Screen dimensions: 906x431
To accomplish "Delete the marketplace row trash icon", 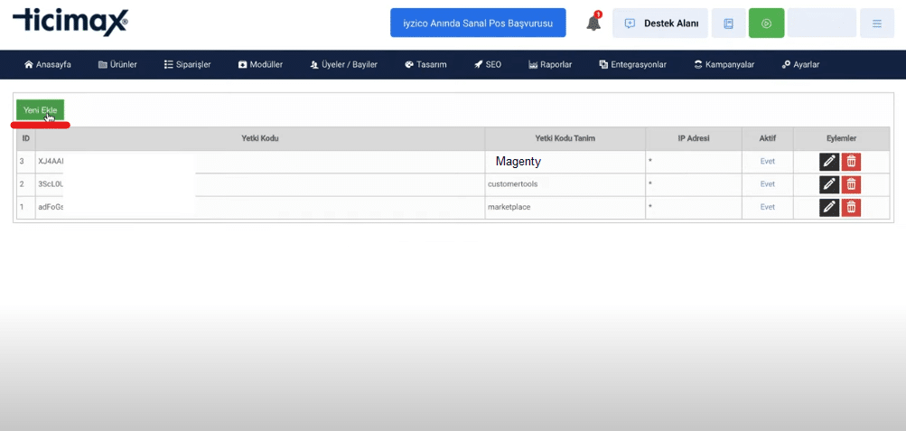I will click(851, 208).
